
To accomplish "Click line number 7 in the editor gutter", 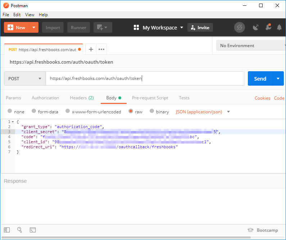I will pos(9,152).
